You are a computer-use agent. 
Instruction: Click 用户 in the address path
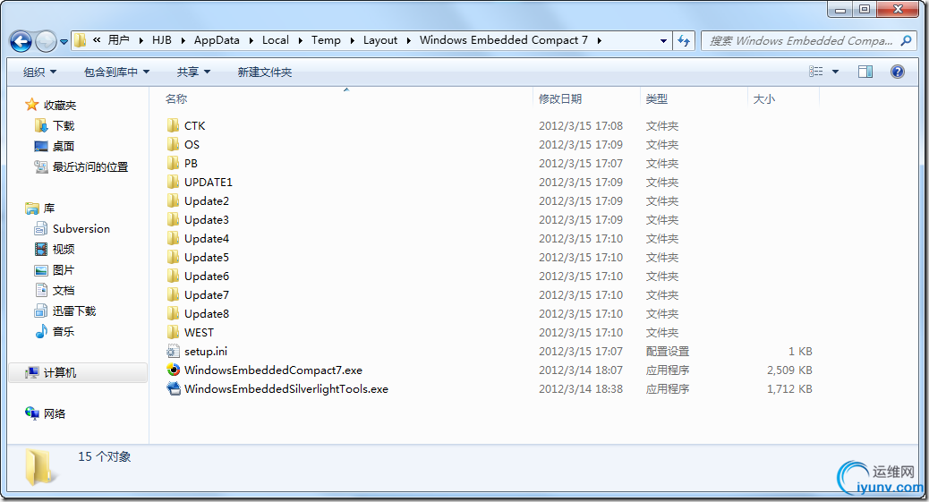point(118,39)
